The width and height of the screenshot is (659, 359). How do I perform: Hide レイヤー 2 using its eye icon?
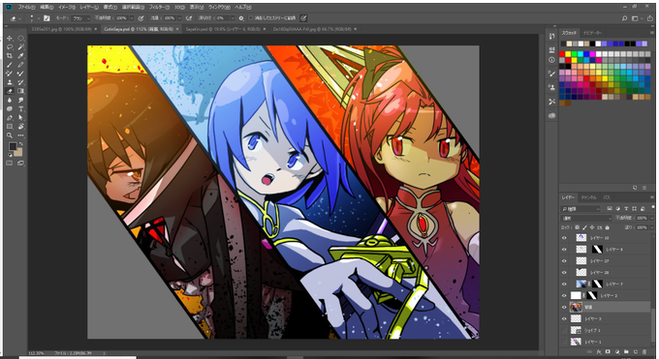coord(564,295)
